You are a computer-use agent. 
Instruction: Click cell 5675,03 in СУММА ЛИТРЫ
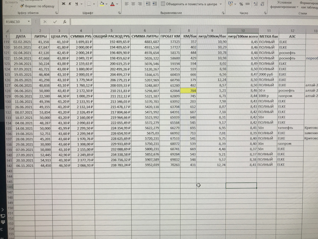point(145,133)
